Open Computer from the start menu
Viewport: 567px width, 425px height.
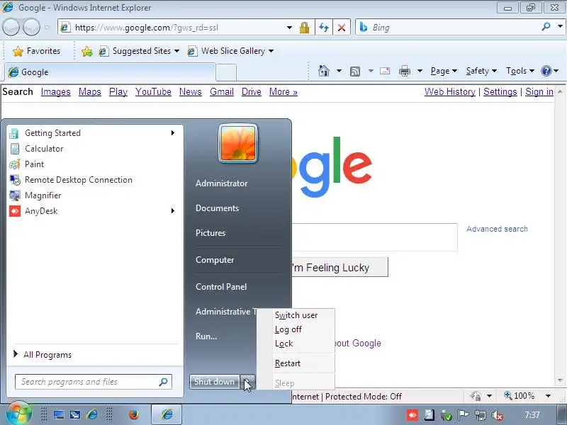click(215, 260)
